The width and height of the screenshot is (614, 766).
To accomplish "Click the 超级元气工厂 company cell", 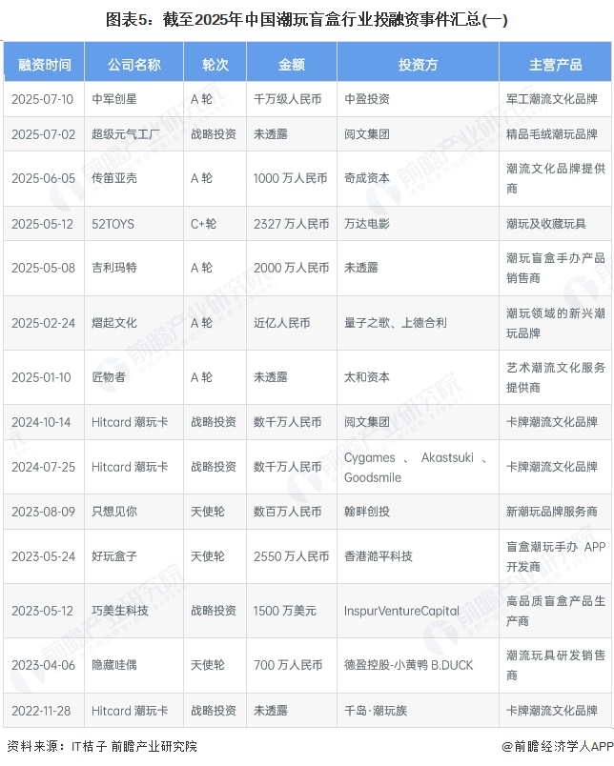I will 126,134.
